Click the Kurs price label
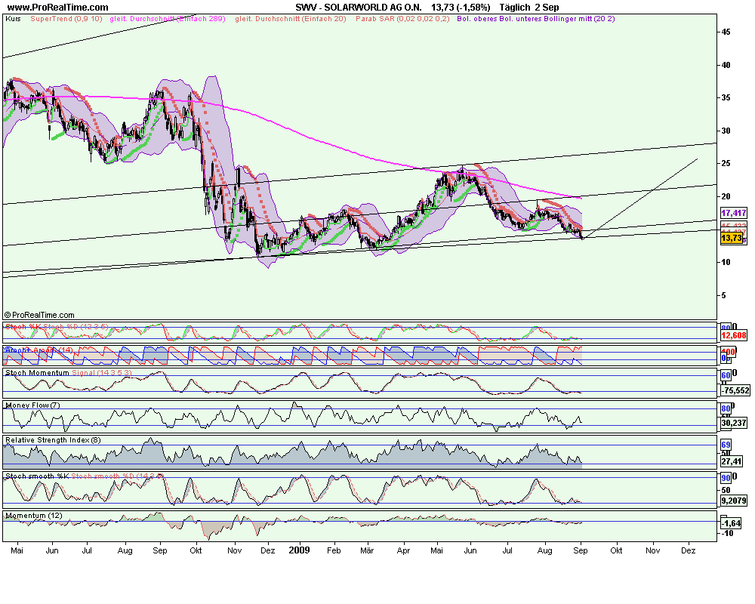 click(x=13, y=19)
